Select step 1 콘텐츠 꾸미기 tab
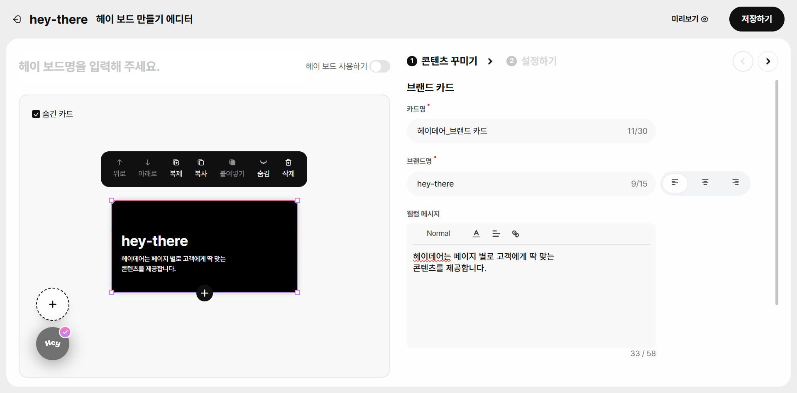Viewport: 797px width, 393px height. point(443,61)
